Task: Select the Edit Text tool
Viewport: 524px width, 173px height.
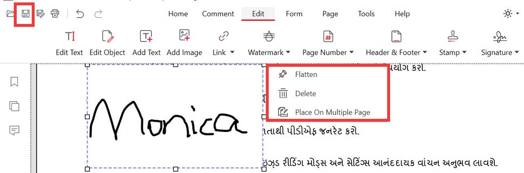Action: click(x=69, y=43)
